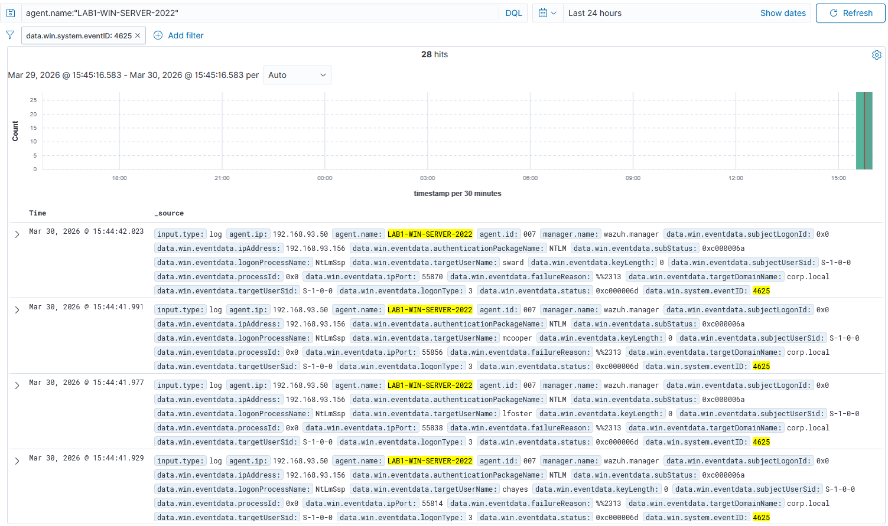Open the chart settings gear icon
888x526 pixels.
click(x=877, y=55)
